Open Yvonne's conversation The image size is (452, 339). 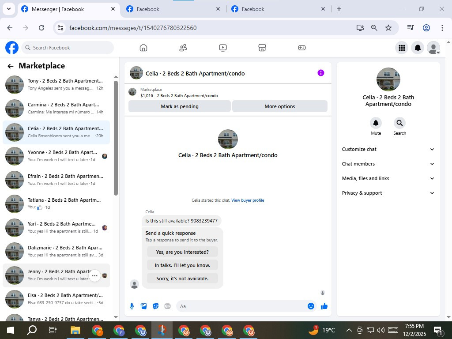point(56,156)
